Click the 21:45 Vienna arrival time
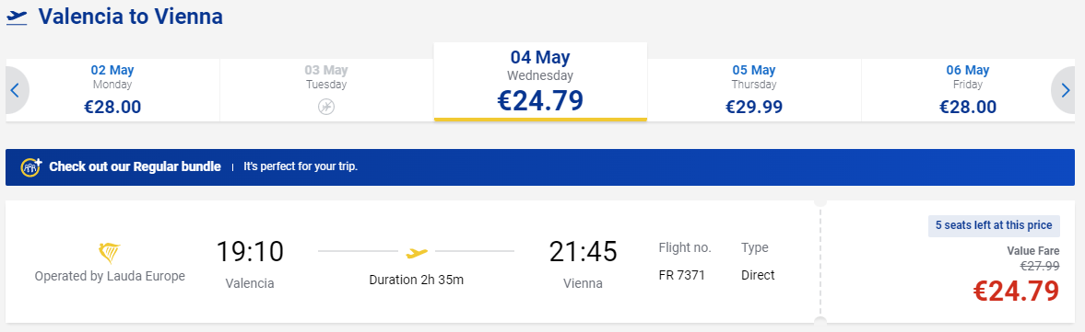1085x332 pixels. pyautogui.click(x=583, y=251)
